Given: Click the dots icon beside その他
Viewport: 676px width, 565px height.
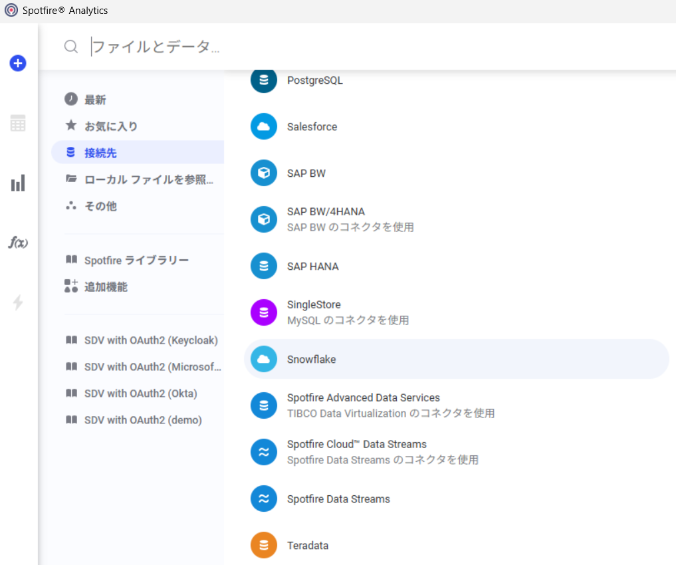Looking at the screenshot, I should (71, 205).
